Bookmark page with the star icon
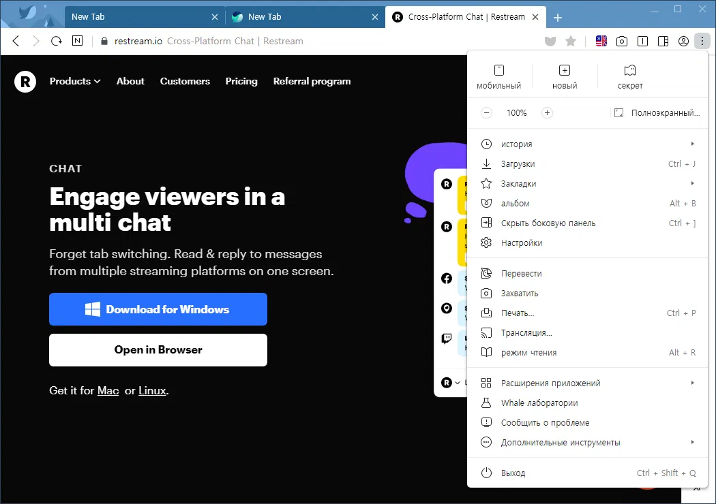The height and width of the screenshot is (504, 716). click(x=570, y=41)
